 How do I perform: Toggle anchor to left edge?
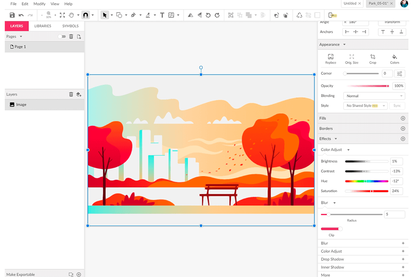pos(347,32)
